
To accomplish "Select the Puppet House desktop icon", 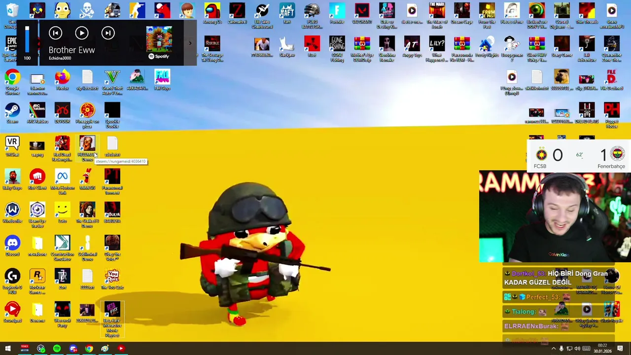I will point(611,115).
